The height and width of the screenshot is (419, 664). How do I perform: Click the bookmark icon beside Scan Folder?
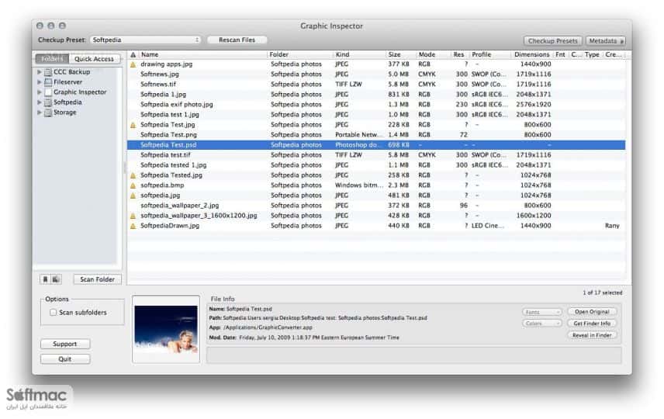[x=45, y=279]
